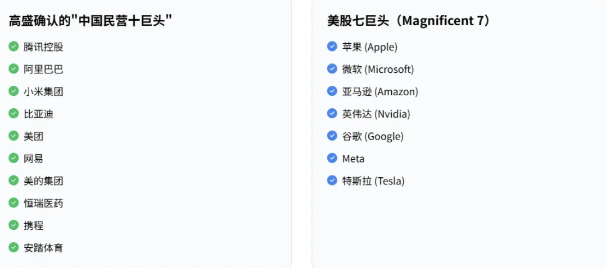Click blue check icon beside 英伟达 (Nvidia)

pyautogui.click(x=332, y=114)
